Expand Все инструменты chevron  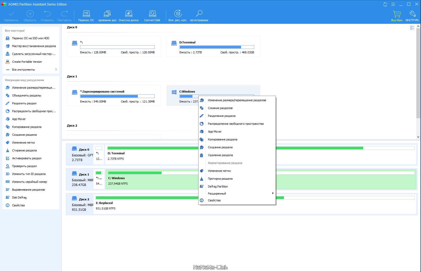(x=56, y=70)
